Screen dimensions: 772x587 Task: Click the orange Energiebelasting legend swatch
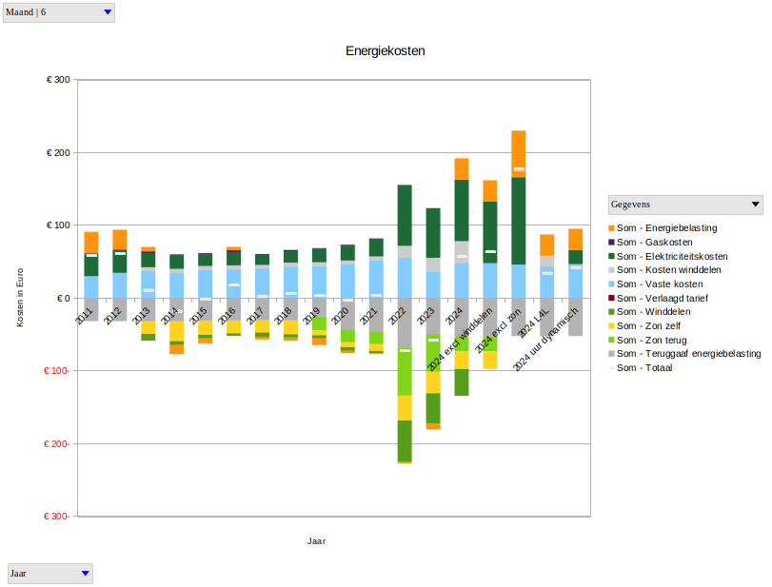(x=611, y=228)
